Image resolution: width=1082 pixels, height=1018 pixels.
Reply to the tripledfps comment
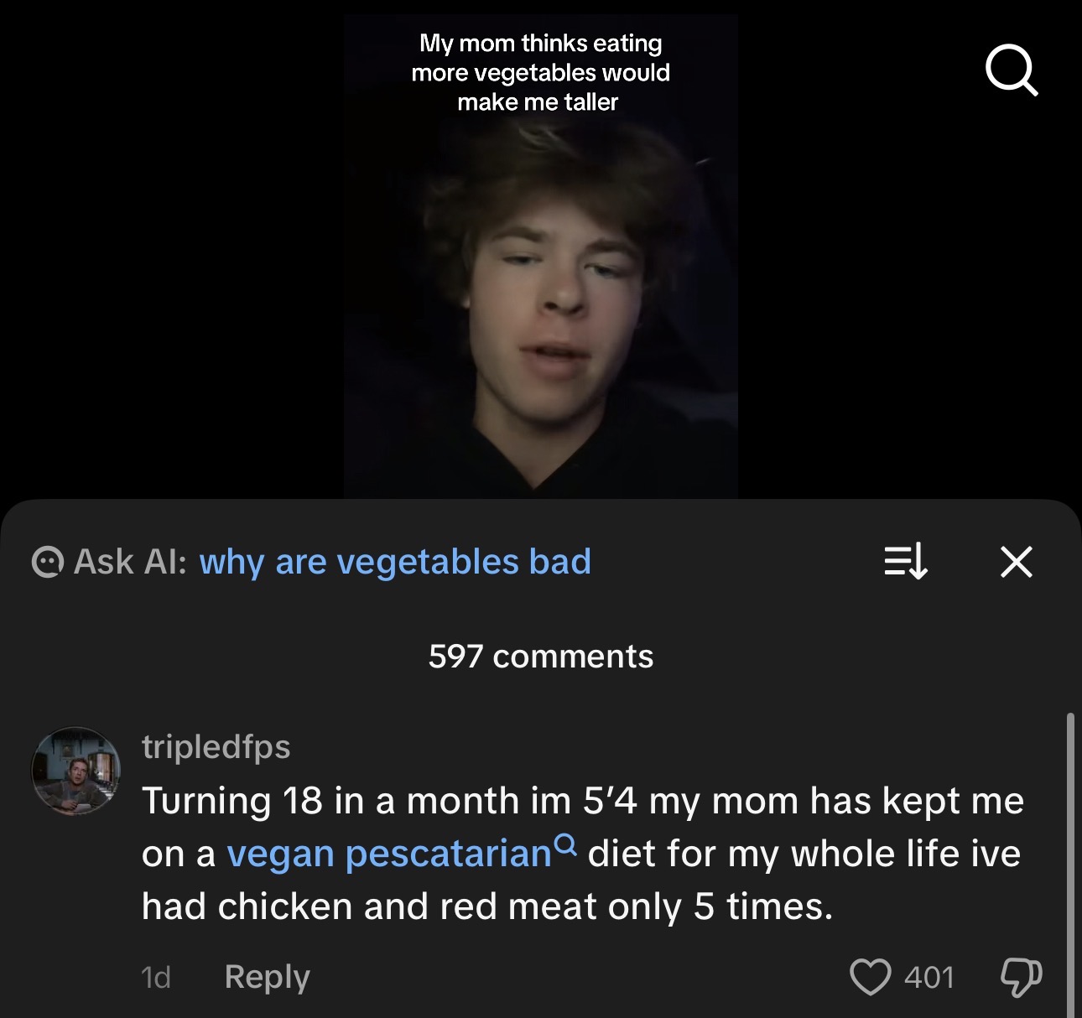267,977
